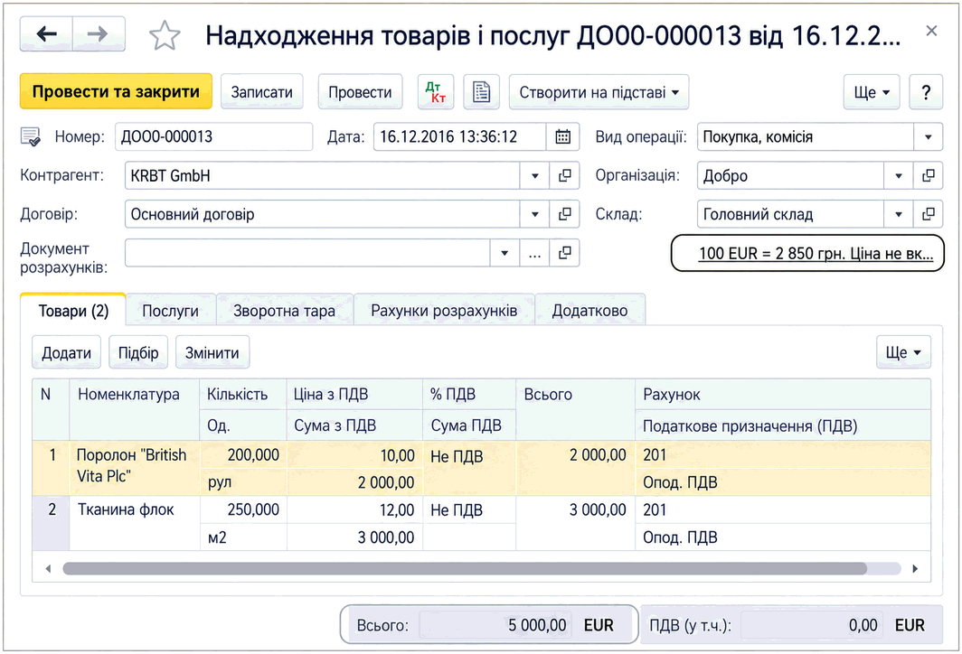The width and height of the screenshot is (962, 654).
Task: Click price cell 12,00
Action: (354, 509)
